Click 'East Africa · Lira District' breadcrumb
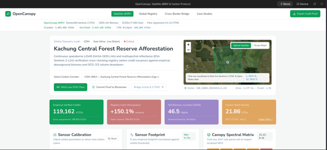The image size is (327, 150). [107, 41]
